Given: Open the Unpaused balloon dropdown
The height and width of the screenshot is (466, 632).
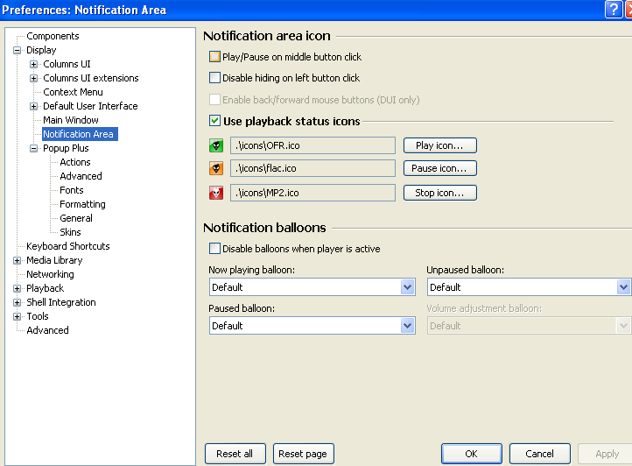Looking at the screenshot, I should pyautogui.click(x=623, y=287).
